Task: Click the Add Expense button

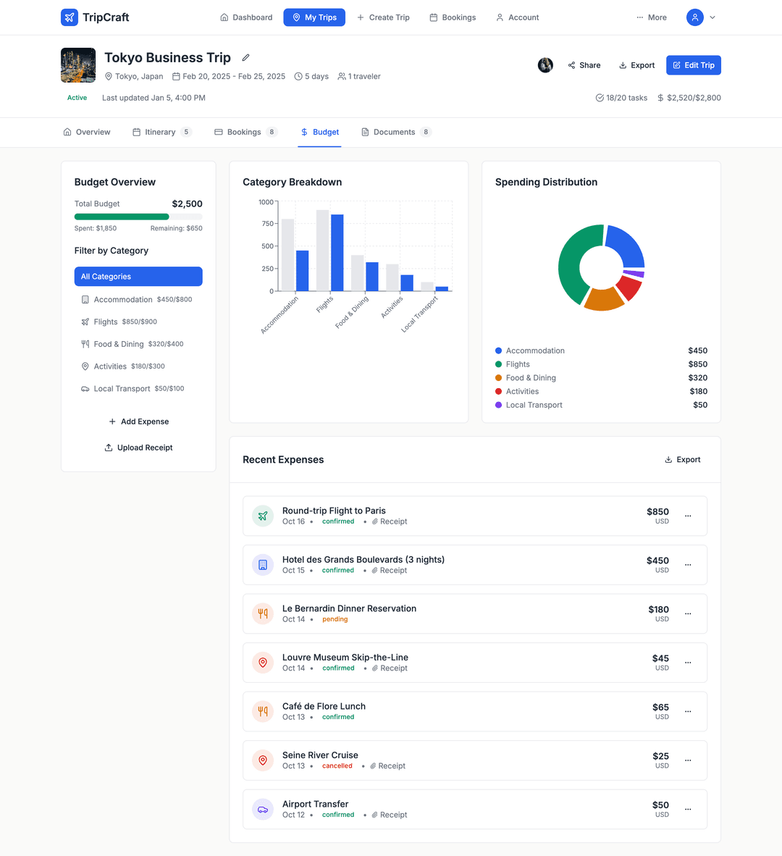Action: (x=138, y=421)
